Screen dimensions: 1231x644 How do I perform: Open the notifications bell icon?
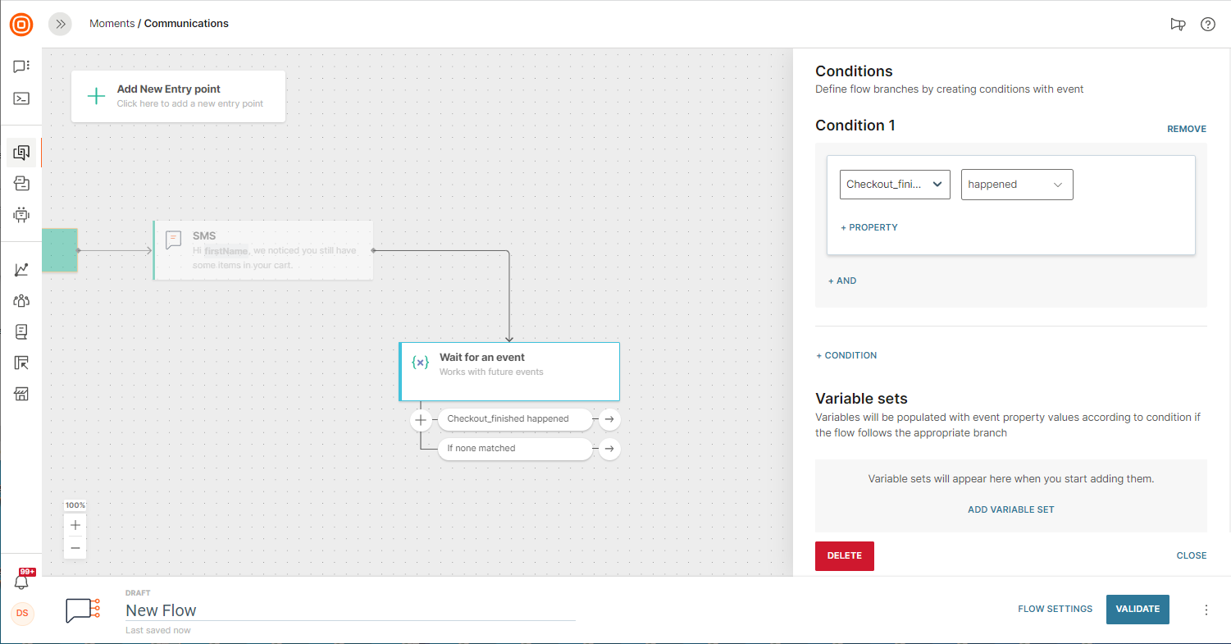click(22, 582)
